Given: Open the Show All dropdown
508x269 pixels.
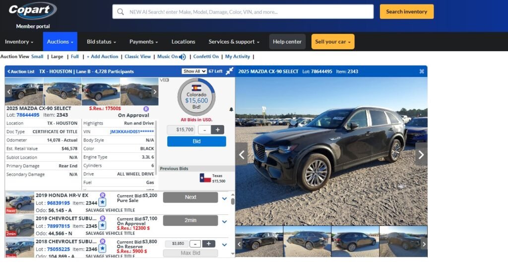Looking at the screenshot, I should click(x=194, y=71).
